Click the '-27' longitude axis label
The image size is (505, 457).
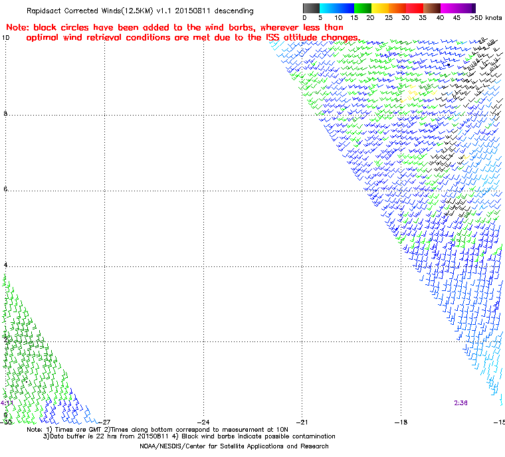pyautogui.click(x=104, y=422)
